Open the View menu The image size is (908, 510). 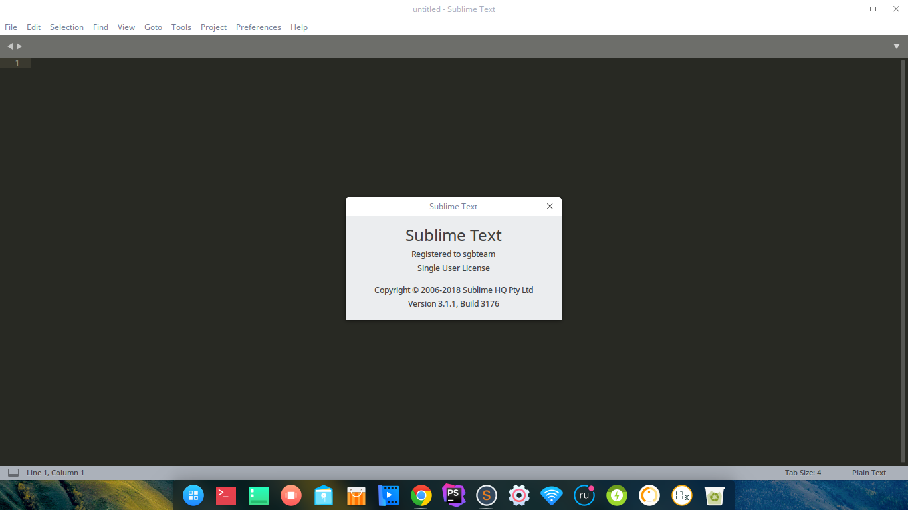tap(126, 27)
